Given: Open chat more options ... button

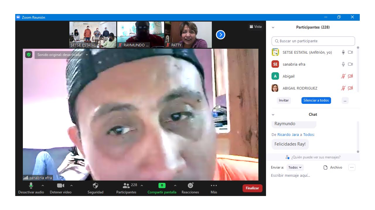Looking at the screenshot, I should (x=352, y=167).
